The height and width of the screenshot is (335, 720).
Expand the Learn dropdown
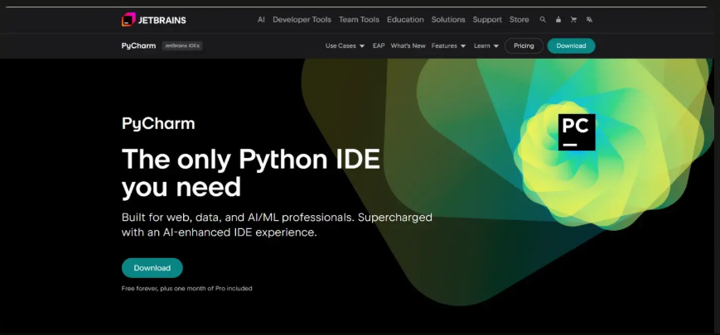pos(486,46)
